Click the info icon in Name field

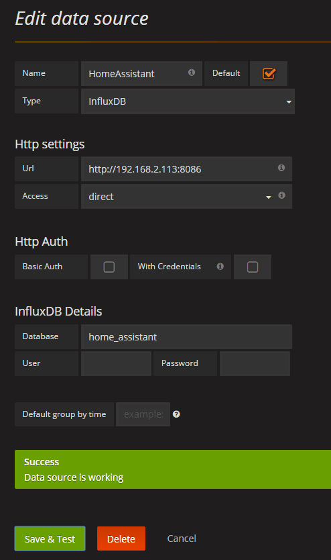(192, 73)
